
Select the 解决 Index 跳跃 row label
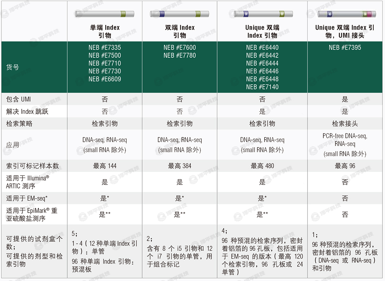click(27, 111)
